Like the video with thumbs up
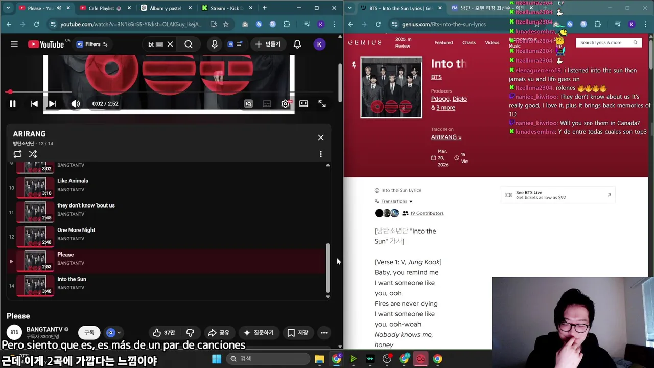 tap(165, 333)
